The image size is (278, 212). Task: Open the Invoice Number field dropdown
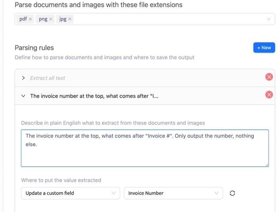[173, 193]
